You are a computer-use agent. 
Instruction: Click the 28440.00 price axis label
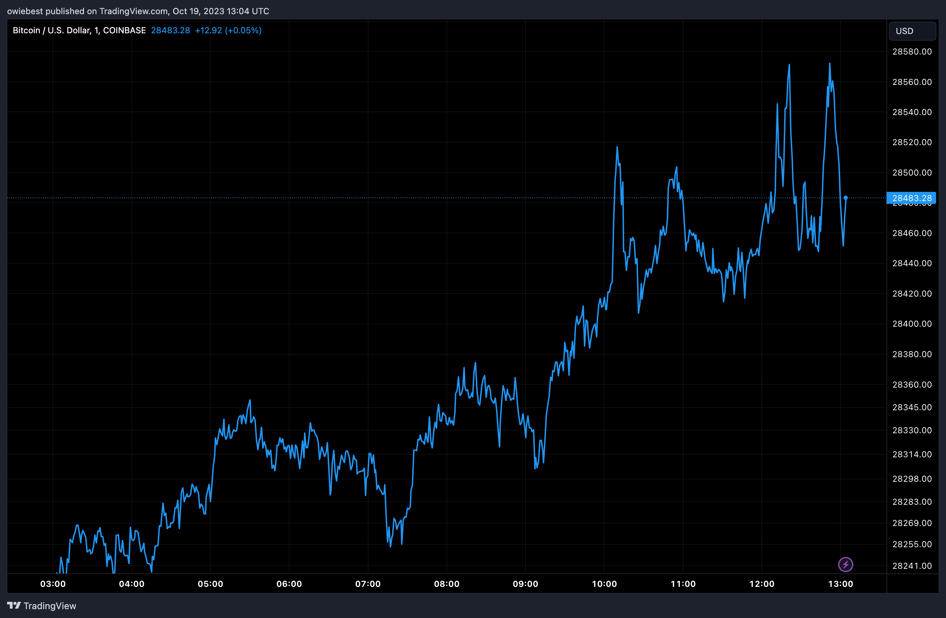[912, 263]
